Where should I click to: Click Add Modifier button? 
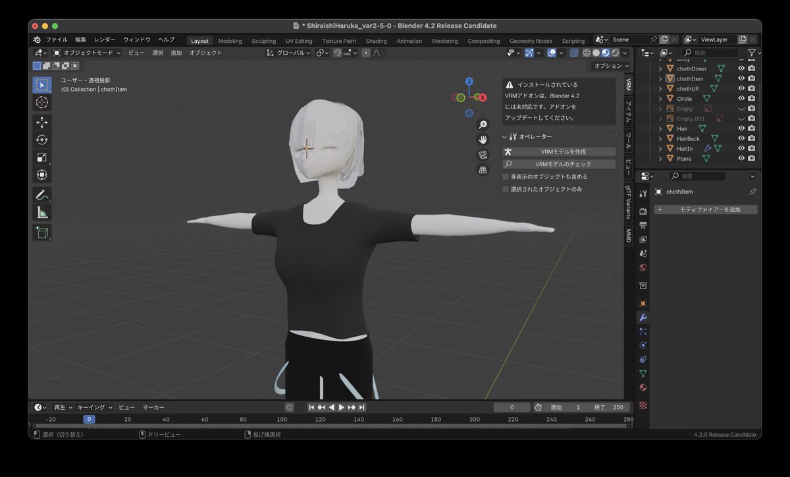(706, 210)
